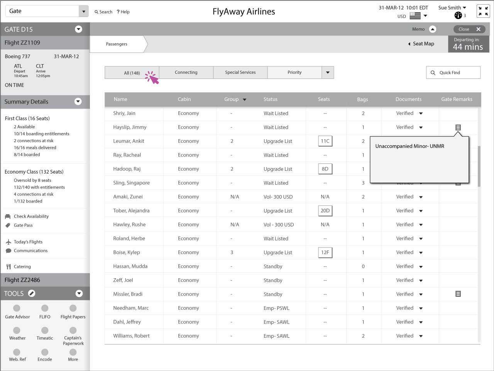
Task: Open gate remark note for Missler, Bradi
Action: pos(458,294)
